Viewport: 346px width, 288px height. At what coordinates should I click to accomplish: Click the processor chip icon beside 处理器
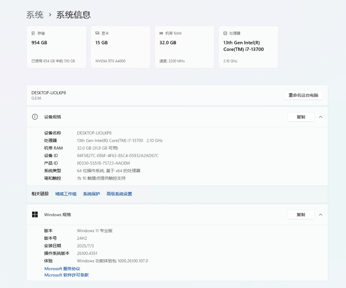click(x=225, y=33)
